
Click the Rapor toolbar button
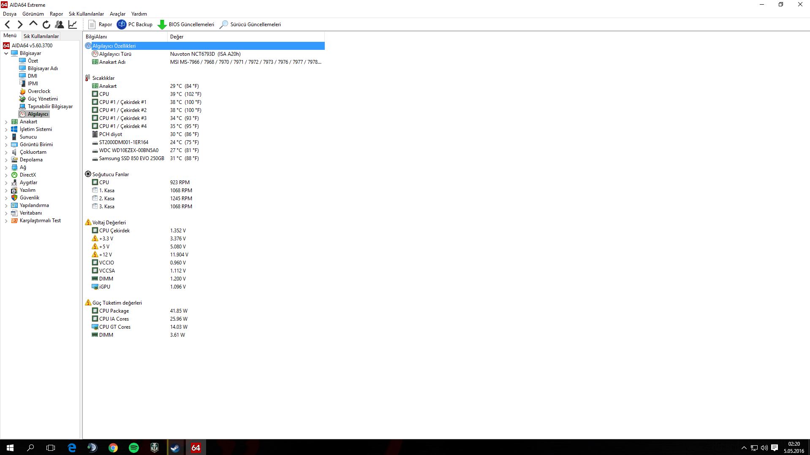(100, 25)
